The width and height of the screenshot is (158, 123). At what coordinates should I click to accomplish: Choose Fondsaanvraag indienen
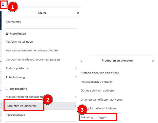(x=97, y=82)
